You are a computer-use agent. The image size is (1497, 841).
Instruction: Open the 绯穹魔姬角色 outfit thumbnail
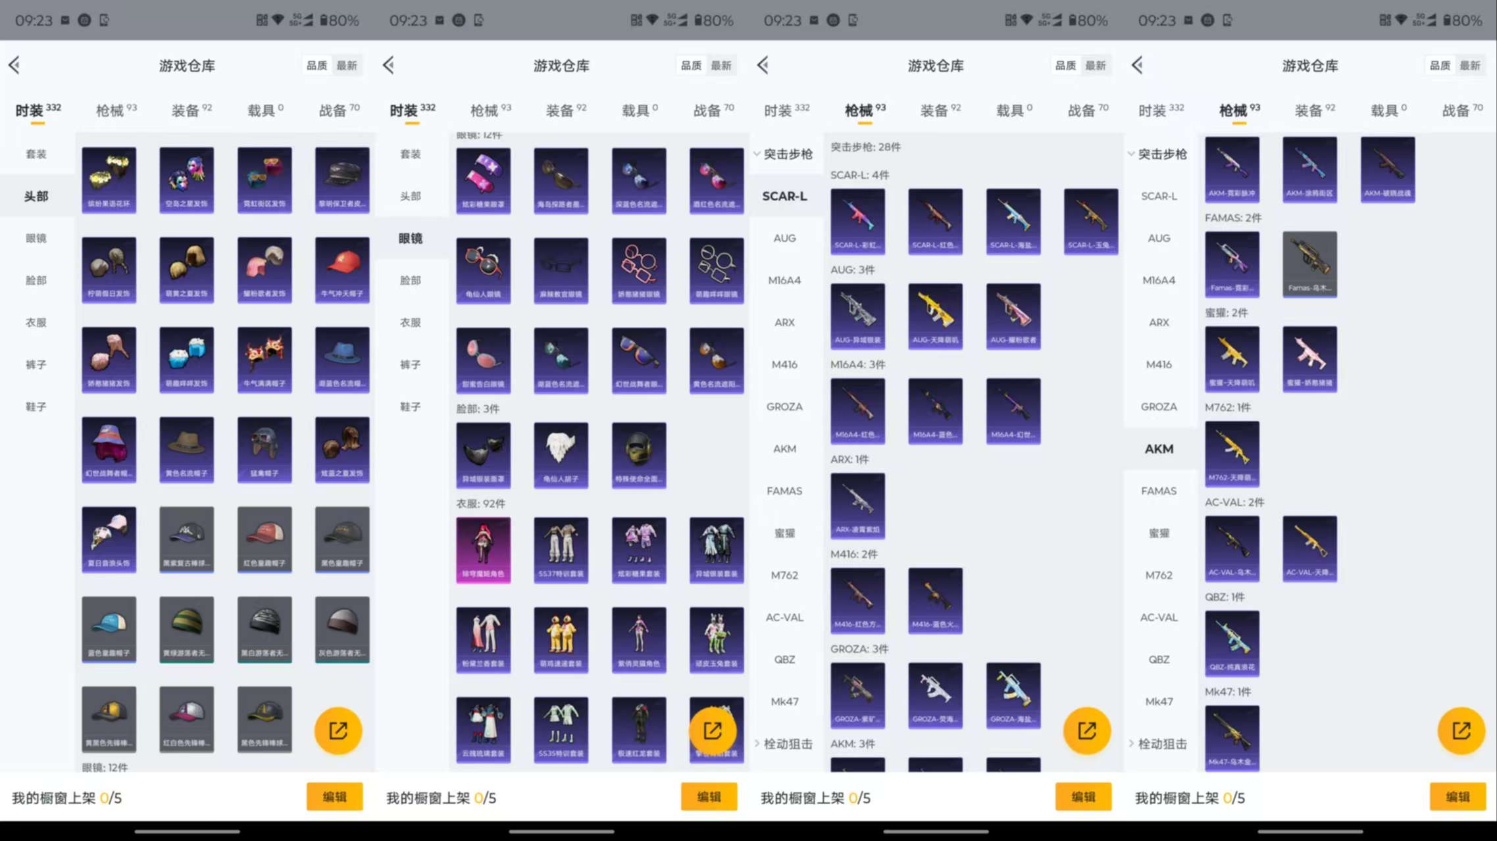click(x=484, y=550)
